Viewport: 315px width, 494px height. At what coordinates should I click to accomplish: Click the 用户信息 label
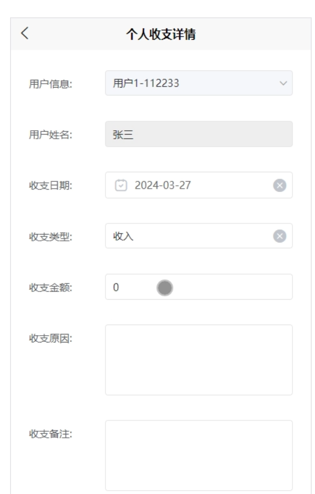[51, 84]
